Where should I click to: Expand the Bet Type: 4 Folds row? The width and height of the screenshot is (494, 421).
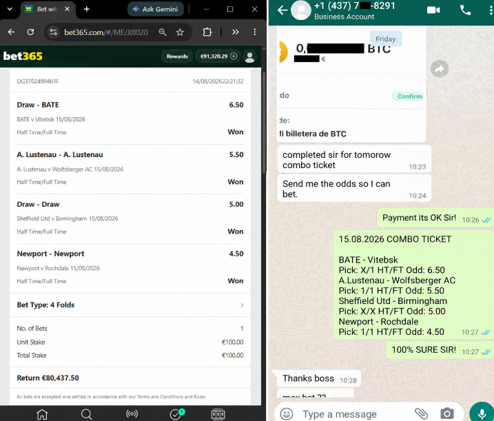pos(130,305)
